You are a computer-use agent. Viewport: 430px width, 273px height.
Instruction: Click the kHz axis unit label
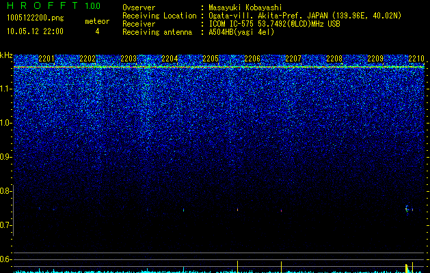pos(6,55)
